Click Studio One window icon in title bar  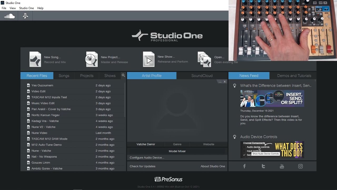click(2, 3)
